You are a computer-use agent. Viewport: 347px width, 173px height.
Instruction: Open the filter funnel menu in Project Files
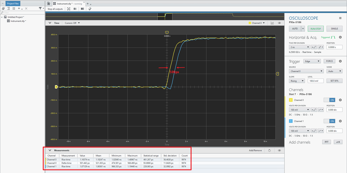41,9
